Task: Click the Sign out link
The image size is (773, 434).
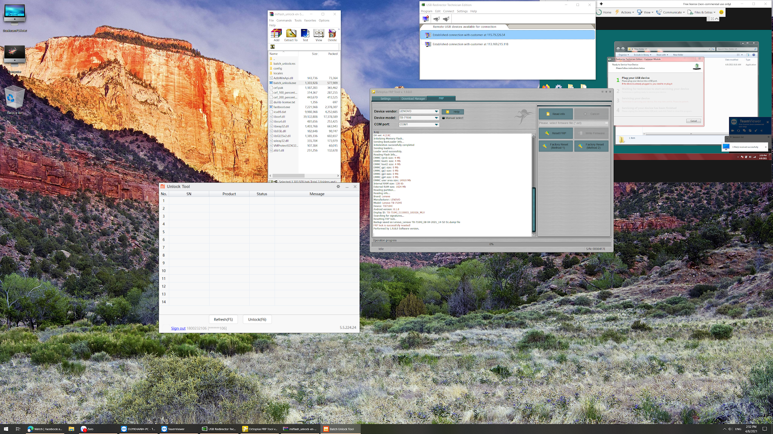Action: [x=178, y=328]
